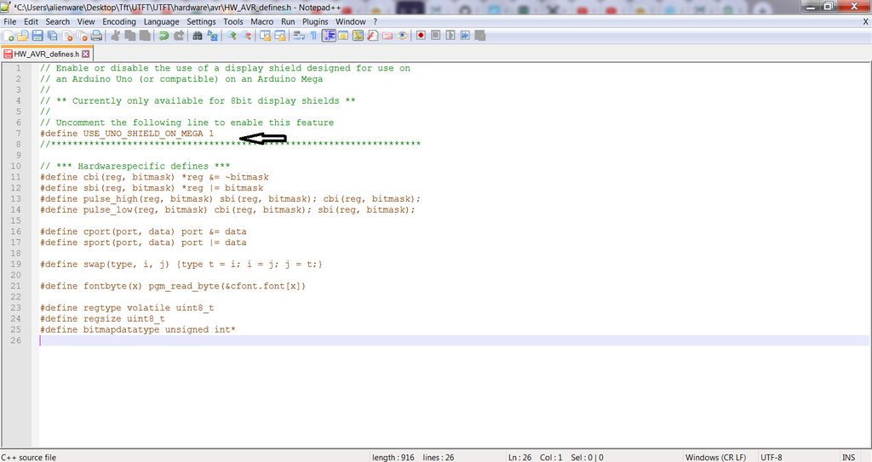Image resolution: width=872 pixels, height=462 pixels.
Task: Click the Playback macro icon
Action: pos(450,36)
